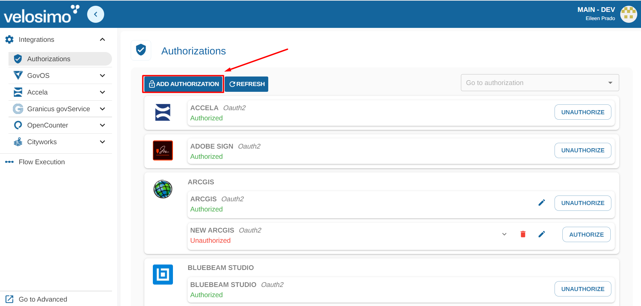Viewport: 641px width, 306px height.
Task: Click the Authorizations page title
Action: point(193,51)
